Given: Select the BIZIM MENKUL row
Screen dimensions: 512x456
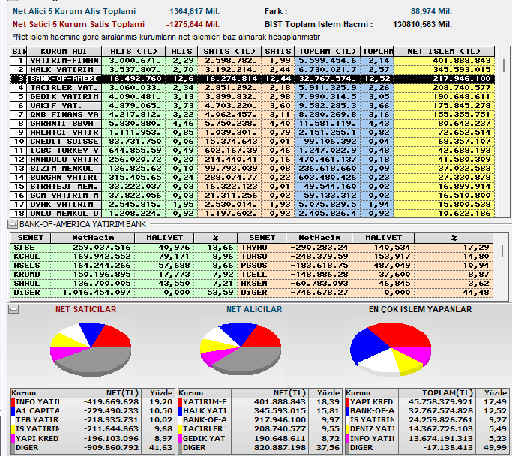Looking at the screenshot, I should click(x=252, y=169).
